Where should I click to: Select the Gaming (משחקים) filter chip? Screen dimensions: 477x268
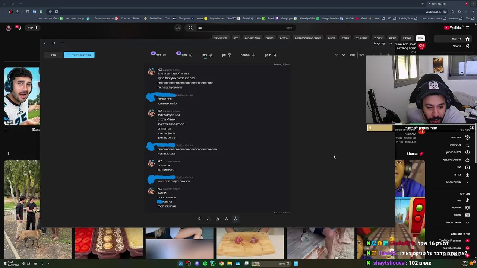[407, 38]
